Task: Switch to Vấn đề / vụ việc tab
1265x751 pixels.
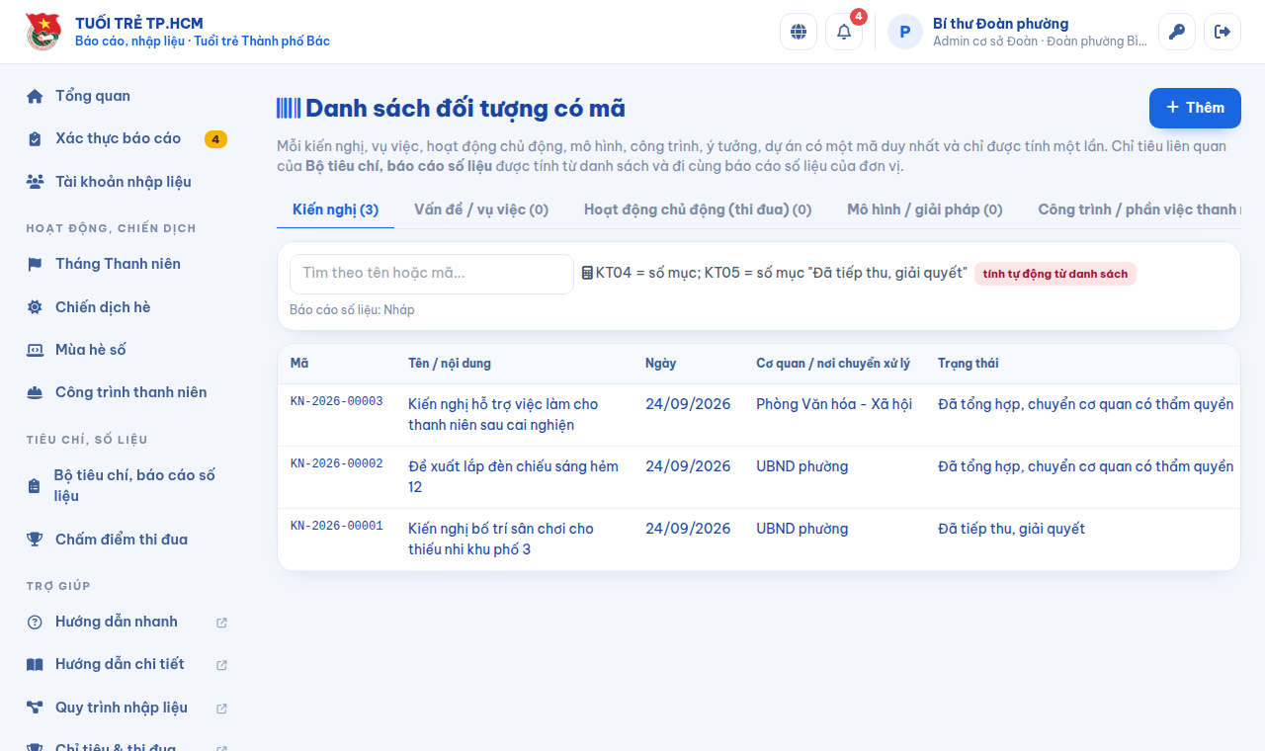Action: [x=481, y=209]
